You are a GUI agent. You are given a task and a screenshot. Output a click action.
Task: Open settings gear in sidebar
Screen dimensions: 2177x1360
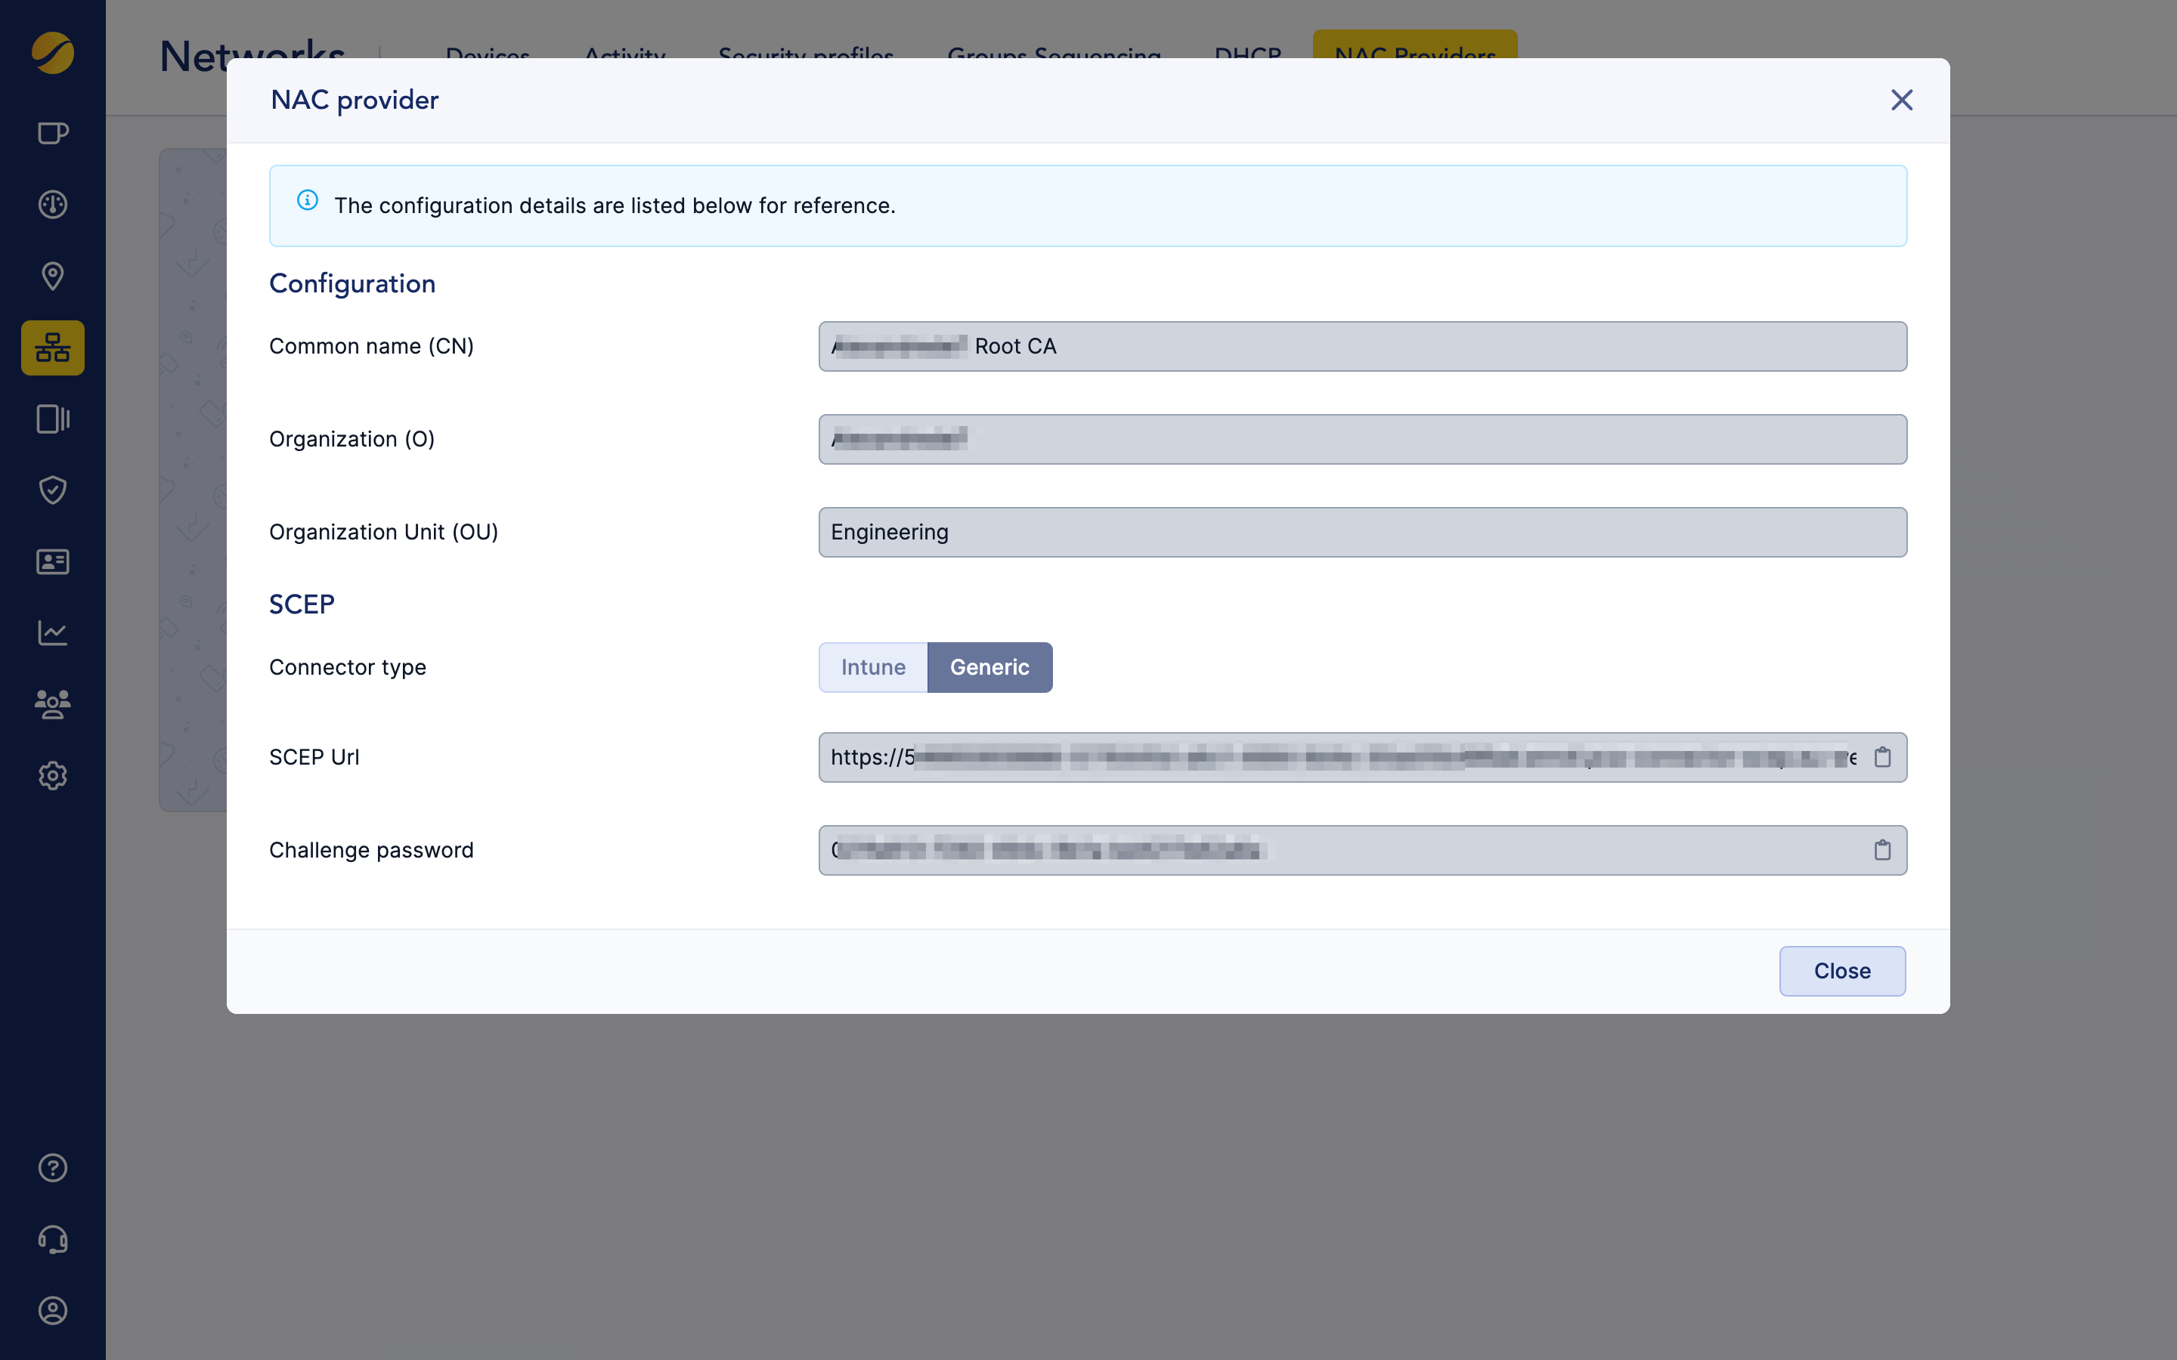click(x=53, y=775)
